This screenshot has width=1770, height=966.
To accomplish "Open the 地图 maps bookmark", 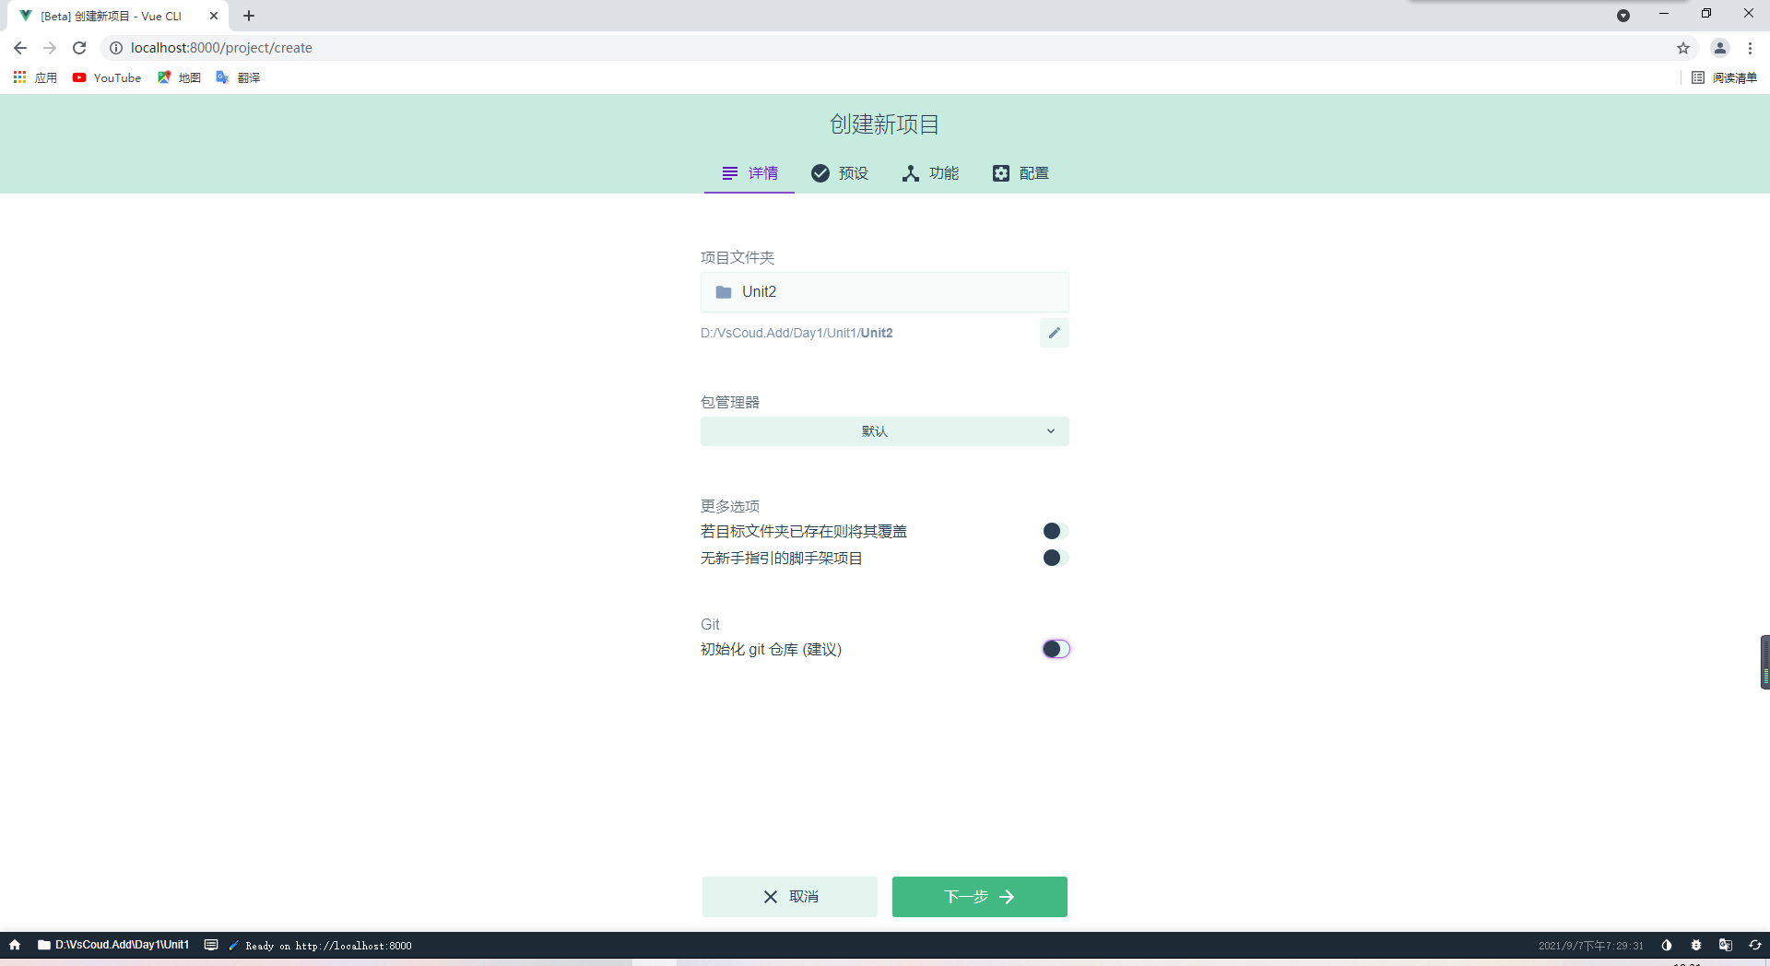I will [x=179, y=77].
